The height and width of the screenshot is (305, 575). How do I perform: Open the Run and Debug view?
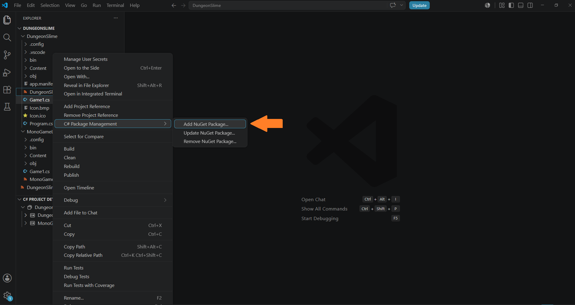coord(7,72)
